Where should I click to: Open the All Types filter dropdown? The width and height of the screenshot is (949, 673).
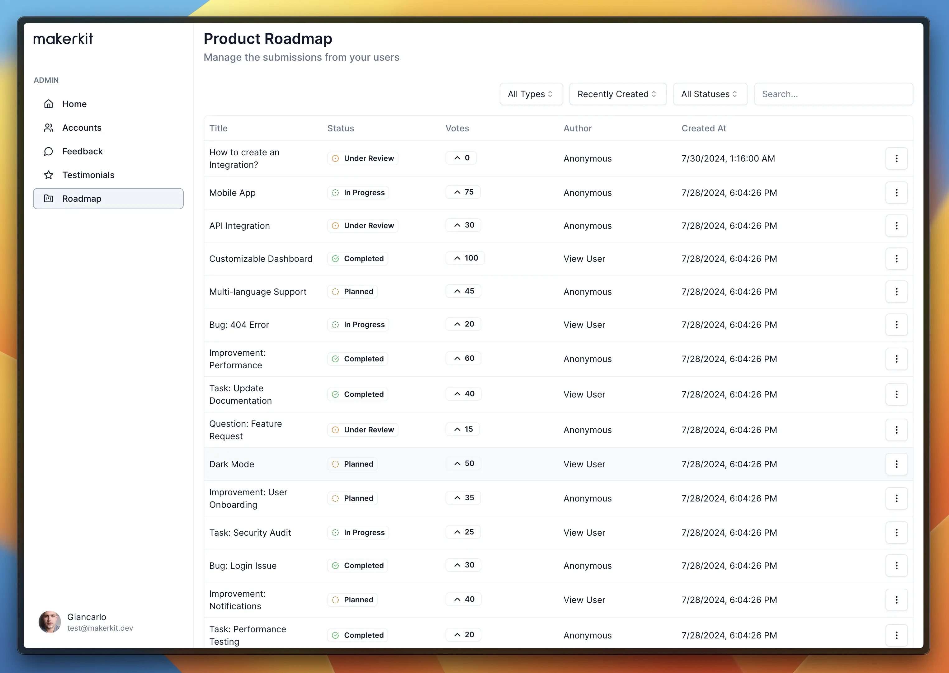531,94
